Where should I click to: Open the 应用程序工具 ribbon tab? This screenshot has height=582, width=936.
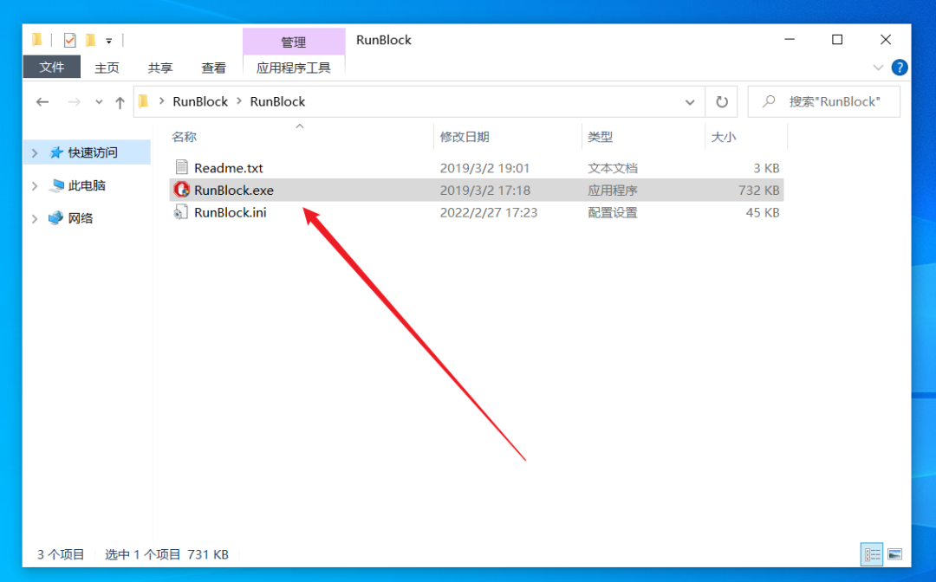pos(293,68)
